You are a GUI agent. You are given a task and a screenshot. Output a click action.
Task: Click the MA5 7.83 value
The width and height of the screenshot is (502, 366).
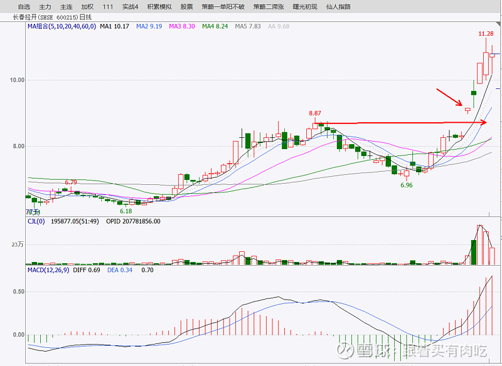tap(248, 26)
